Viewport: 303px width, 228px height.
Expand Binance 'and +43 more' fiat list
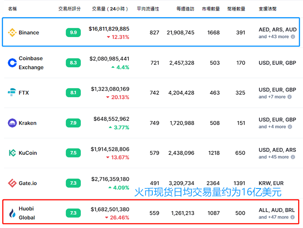pos(274,36)
